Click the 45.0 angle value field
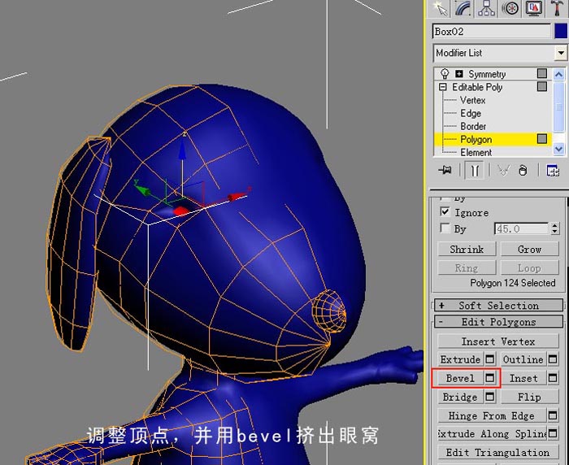The width and height of the screenshot is (569, 465). [521, 228]
